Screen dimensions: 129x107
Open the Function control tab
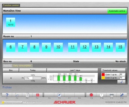tap(11, 5)
